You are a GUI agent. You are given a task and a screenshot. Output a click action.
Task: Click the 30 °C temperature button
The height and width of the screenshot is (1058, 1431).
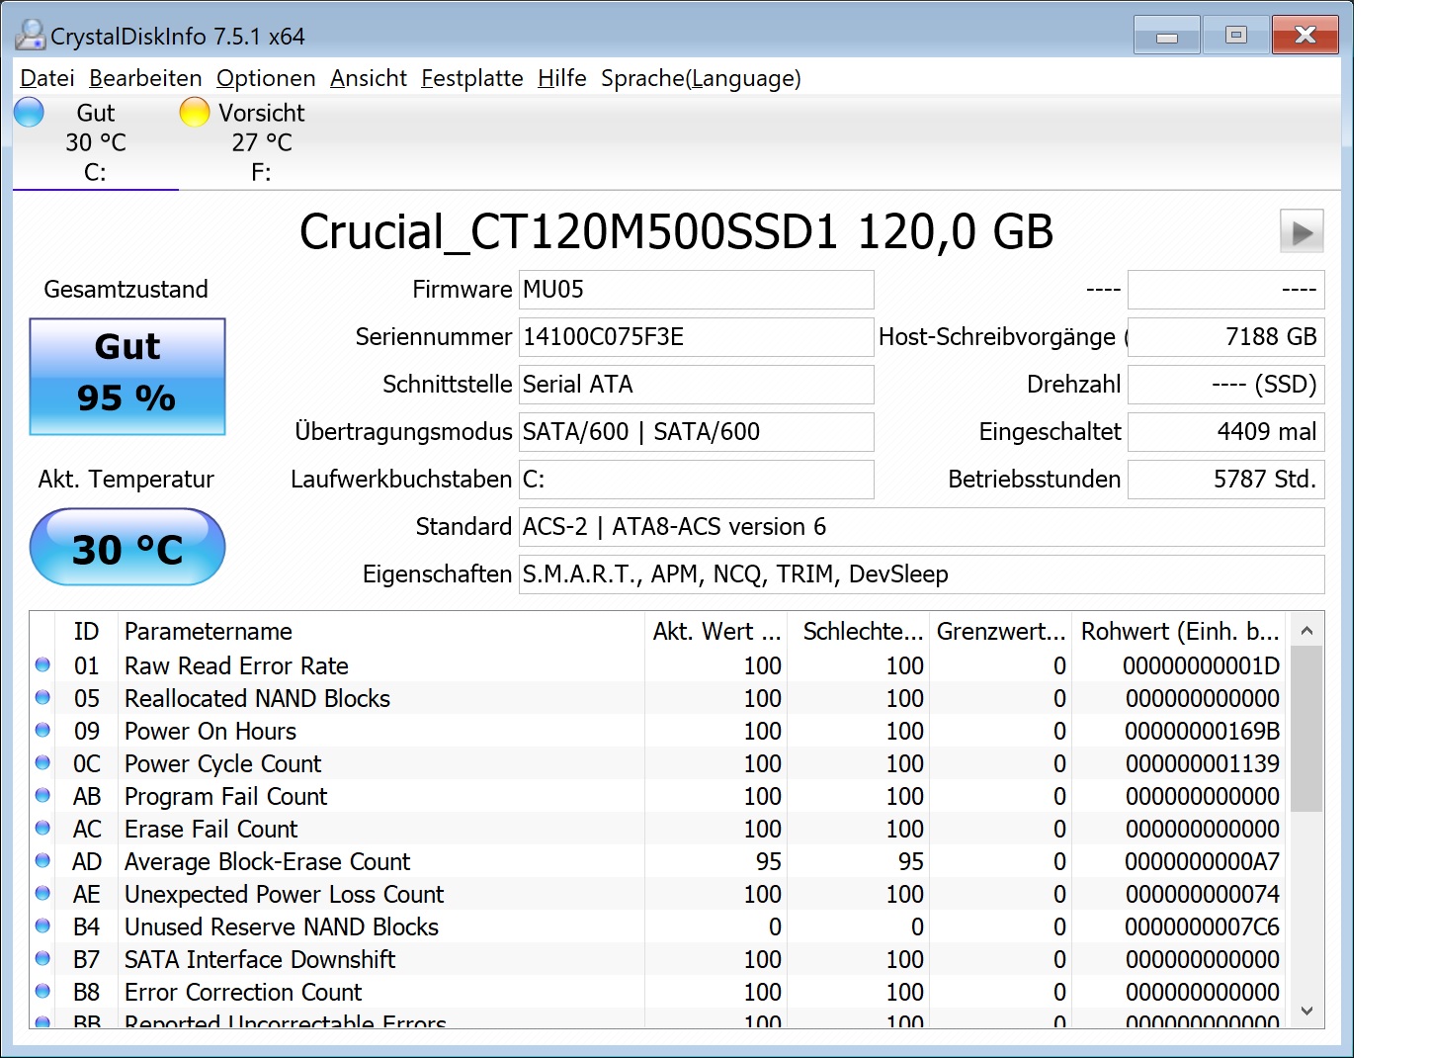coord(127,547)
